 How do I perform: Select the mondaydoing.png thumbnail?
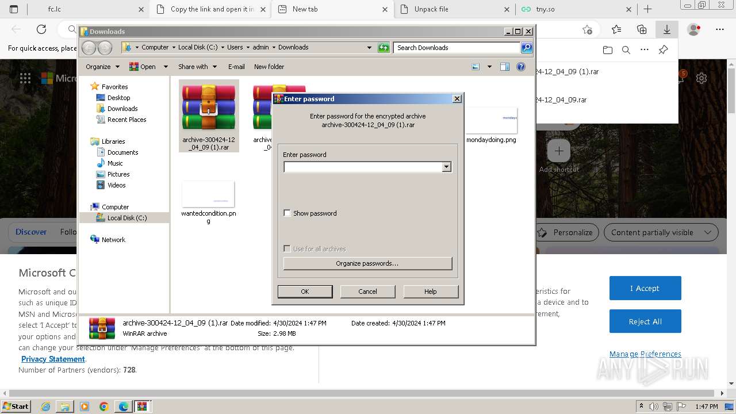491,121
